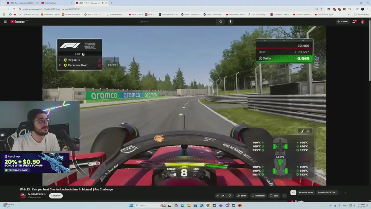Screen dimensions: 371x209
Task: Open HOW TO UTU bookmark
Action: click(x=136, y=15)
